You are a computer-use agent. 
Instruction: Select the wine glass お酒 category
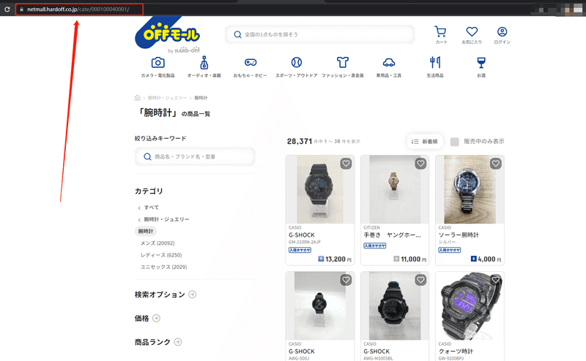point(481,67)
